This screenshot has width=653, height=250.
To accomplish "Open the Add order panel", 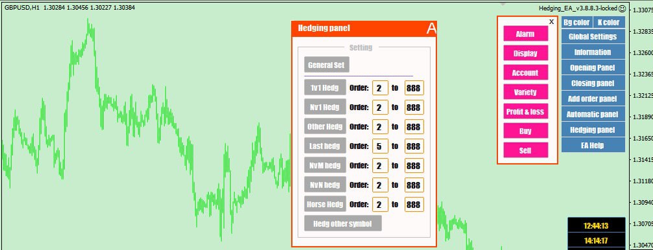I will click(x=593, y=98).
